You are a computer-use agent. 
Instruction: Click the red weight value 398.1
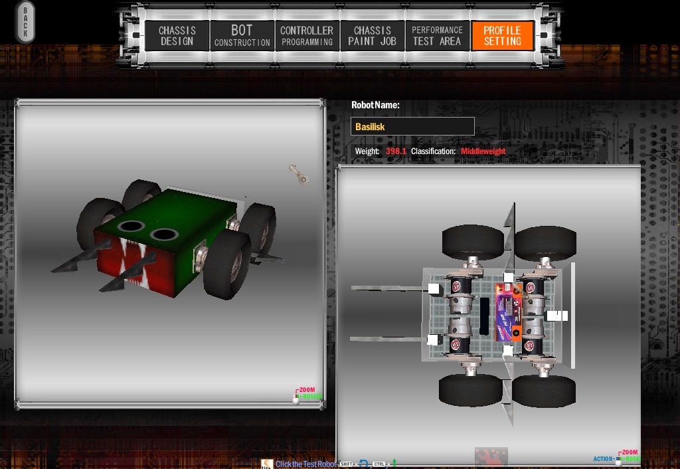[396, 151]
